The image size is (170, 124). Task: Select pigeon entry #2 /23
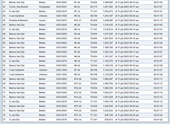pyautogui.click(x=77, y=7)
